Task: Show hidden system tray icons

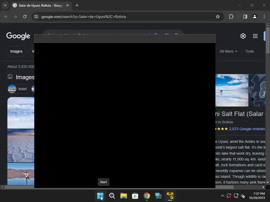Action: [223, 196]
